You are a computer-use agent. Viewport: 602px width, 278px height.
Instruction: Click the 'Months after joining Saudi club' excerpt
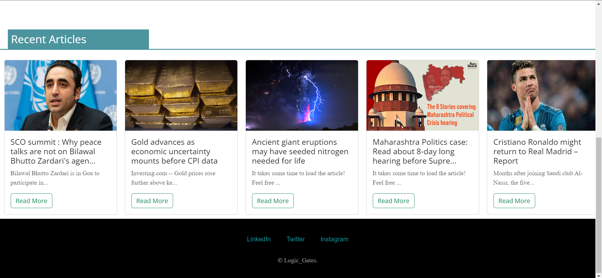[x=538, y=178]
